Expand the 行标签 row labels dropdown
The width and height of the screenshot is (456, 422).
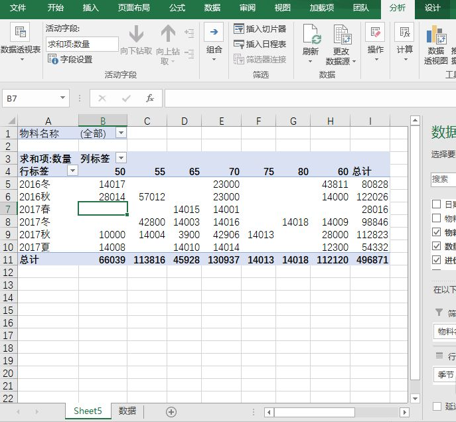[x=72, y=171]
